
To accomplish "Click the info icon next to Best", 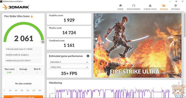I will (40, 69).
